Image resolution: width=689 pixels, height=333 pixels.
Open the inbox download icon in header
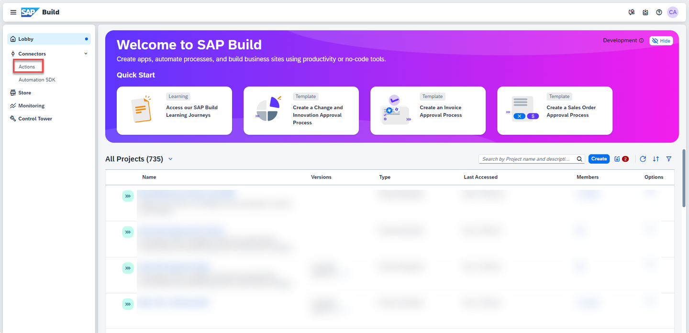(x=645, y=12)
